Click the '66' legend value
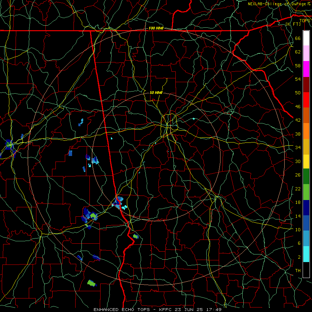 coord(298,38)
